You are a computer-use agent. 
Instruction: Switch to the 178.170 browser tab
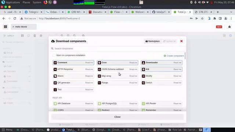(203, 12)
